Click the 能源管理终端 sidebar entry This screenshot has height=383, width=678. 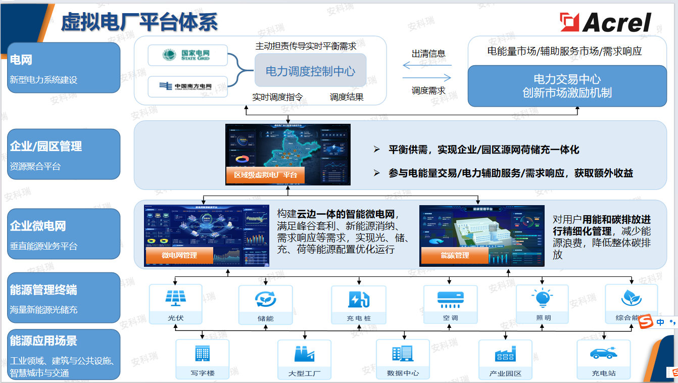[63, 298]
